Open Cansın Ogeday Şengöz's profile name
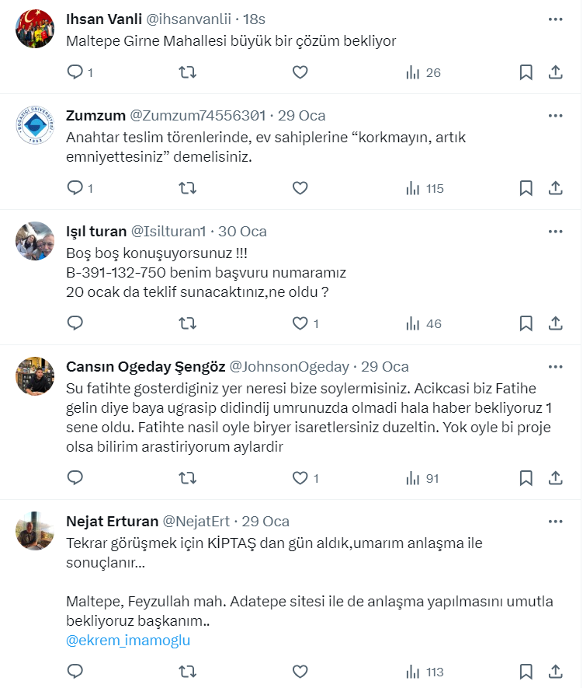The height and width of the screenshot is (688, 583). (x=146, y=366)
